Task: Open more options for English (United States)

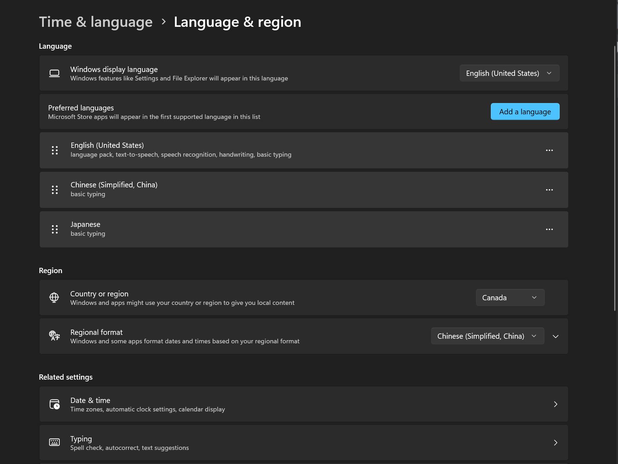Action: (x=549, y=150)
